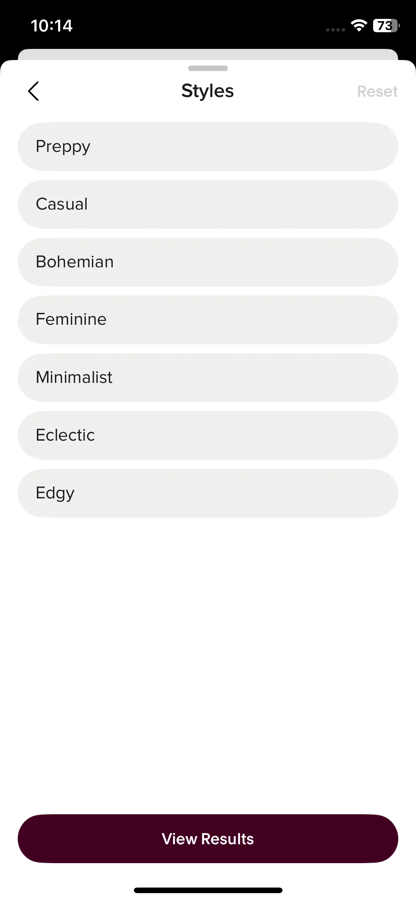Image resolution: width=416 pixels, height=902 pixels.
Task: Tap the 10:14 clock in status bar
Action: coord(51,26)
